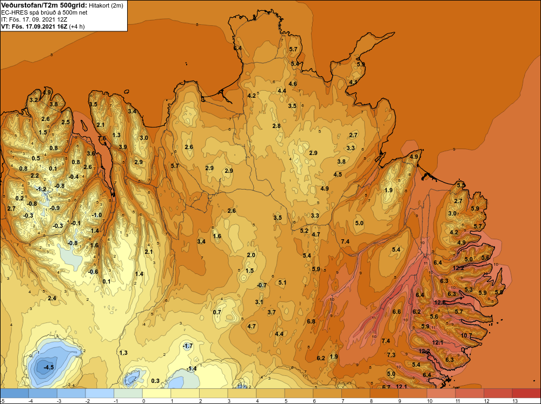Screen dimensions: 541x404
Task: Click the 2.8 temperature reading
Action: [276, 126]
